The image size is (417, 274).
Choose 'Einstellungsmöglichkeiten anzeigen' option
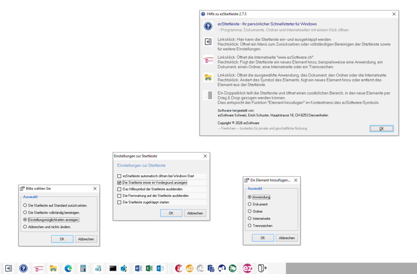click(51, 220)
